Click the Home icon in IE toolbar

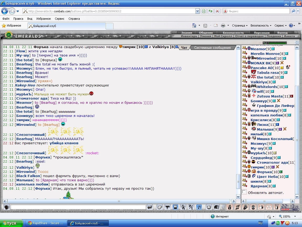point(194,25)
